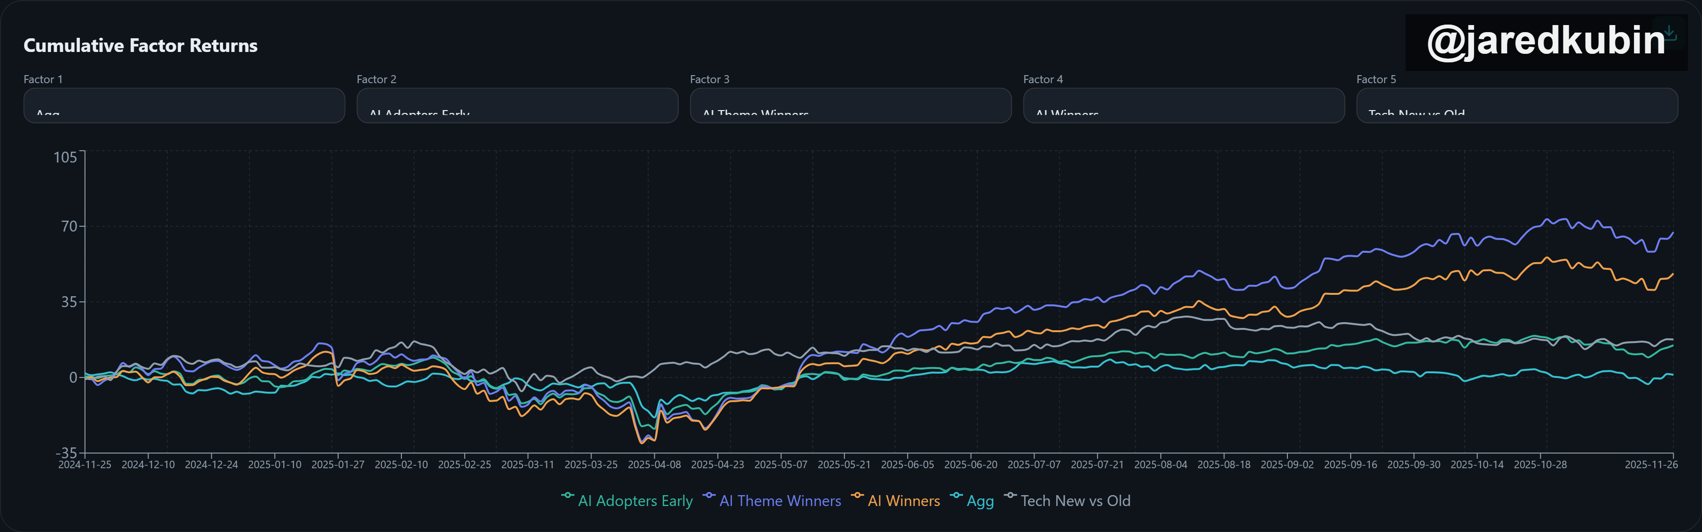Toggle AI Adopters Early series label
1702x532 pixels.
pos(635,501)
